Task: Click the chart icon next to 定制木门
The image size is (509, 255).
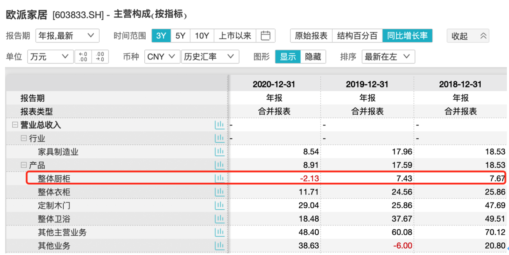Action: [x=219, y=205]
